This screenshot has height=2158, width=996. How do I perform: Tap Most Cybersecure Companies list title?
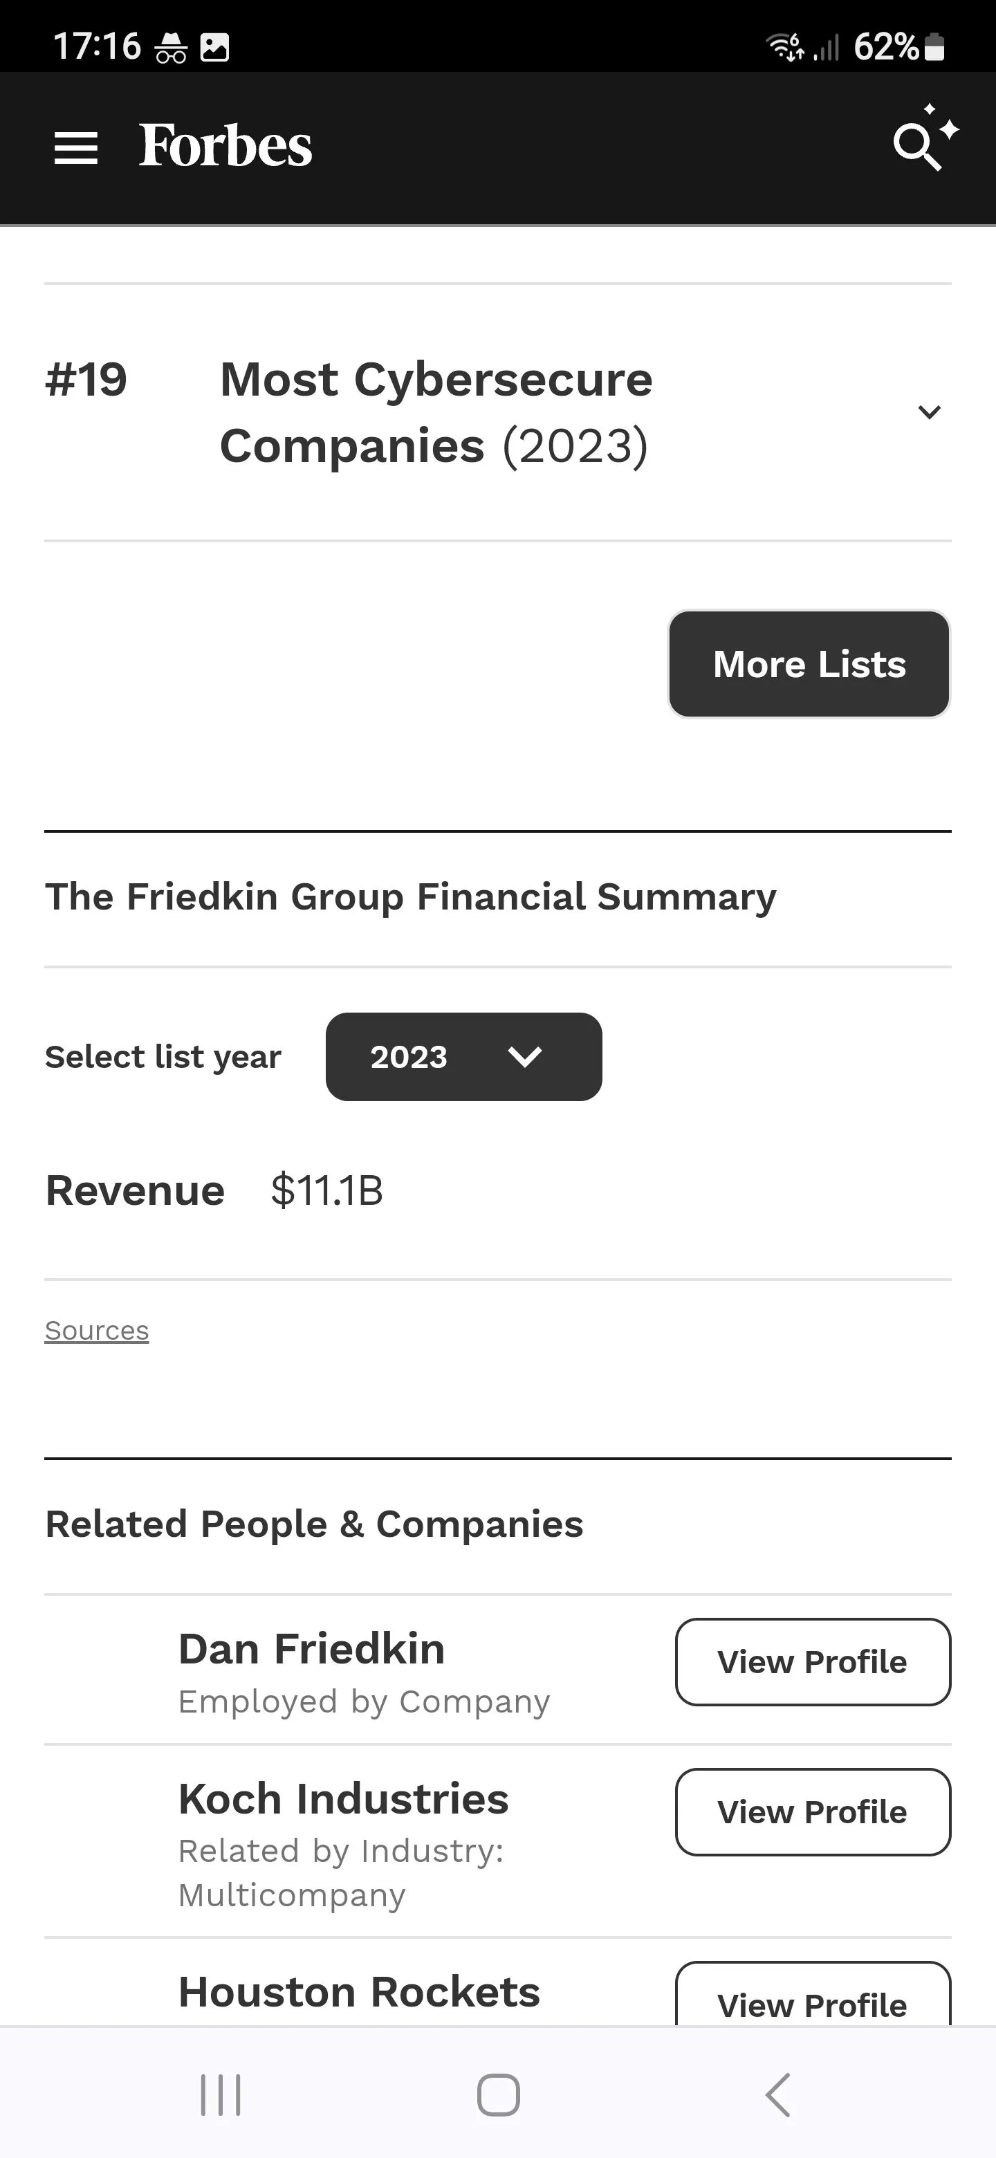[436, 412]
